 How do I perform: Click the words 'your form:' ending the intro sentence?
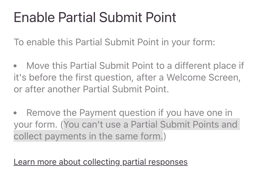coord(193,42)
